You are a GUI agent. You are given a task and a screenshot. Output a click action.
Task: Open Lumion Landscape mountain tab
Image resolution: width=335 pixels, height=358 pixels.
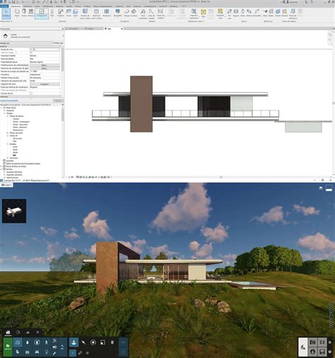click(28, 333)
